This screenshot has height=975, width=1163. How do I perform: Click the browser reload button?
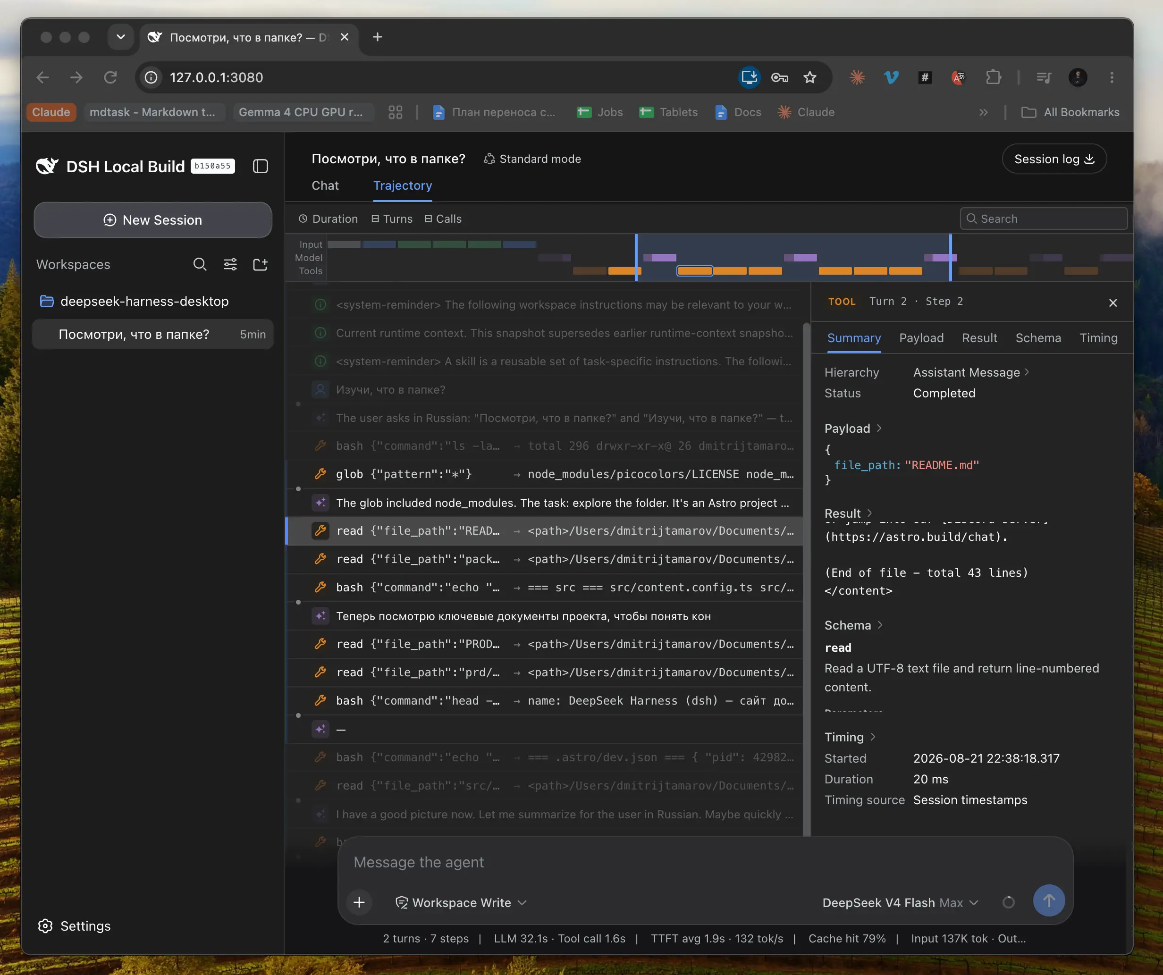tap(111, 77)
